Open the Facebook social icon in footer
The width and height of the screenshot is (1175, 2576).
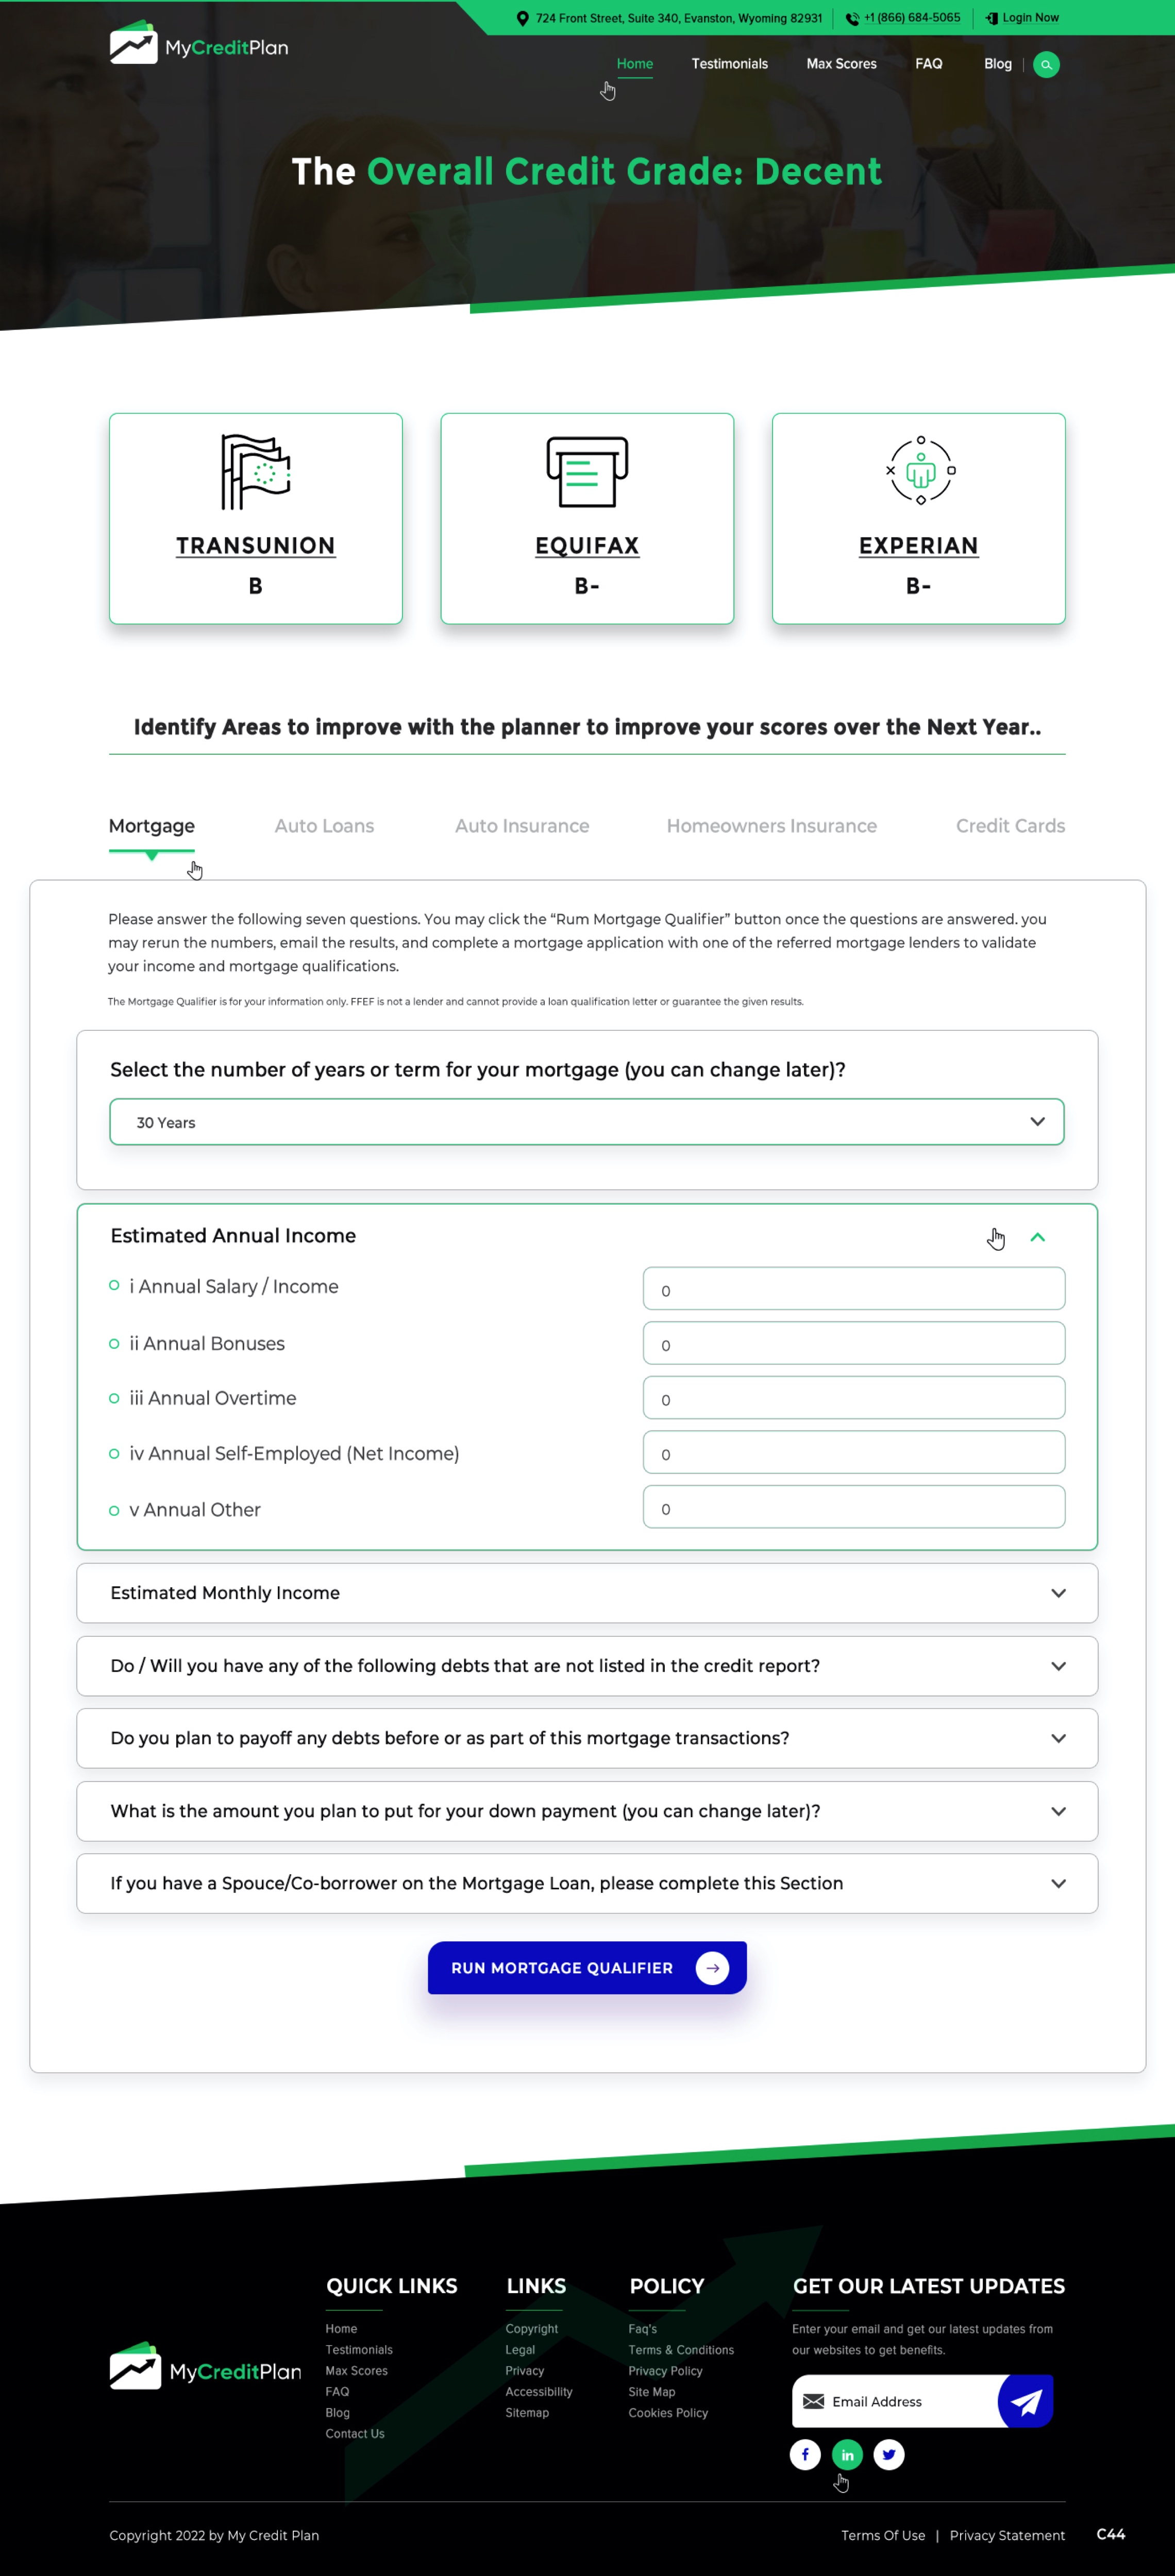pyautogui.click(x=805, y=2454)
